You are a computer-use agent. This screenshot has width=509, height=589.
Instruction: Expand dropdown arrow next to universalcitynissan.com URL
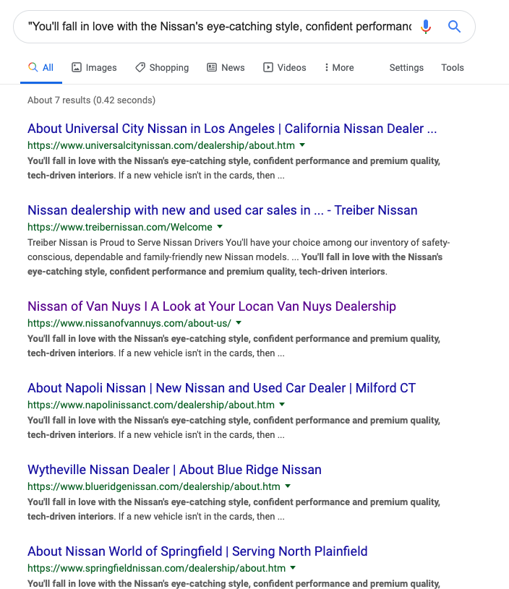(x=302, y=145)
